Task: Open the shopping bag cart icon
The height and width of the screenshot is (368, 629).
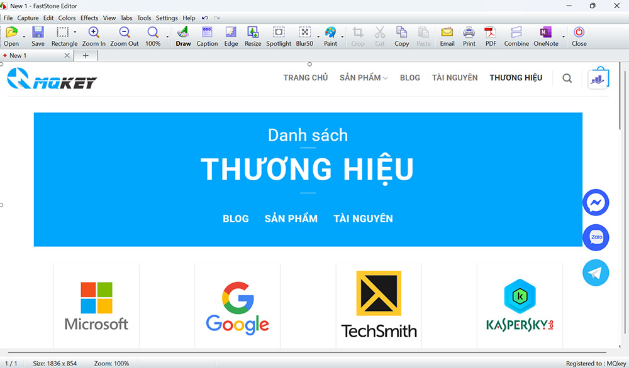Action: [x=599, y=78]
